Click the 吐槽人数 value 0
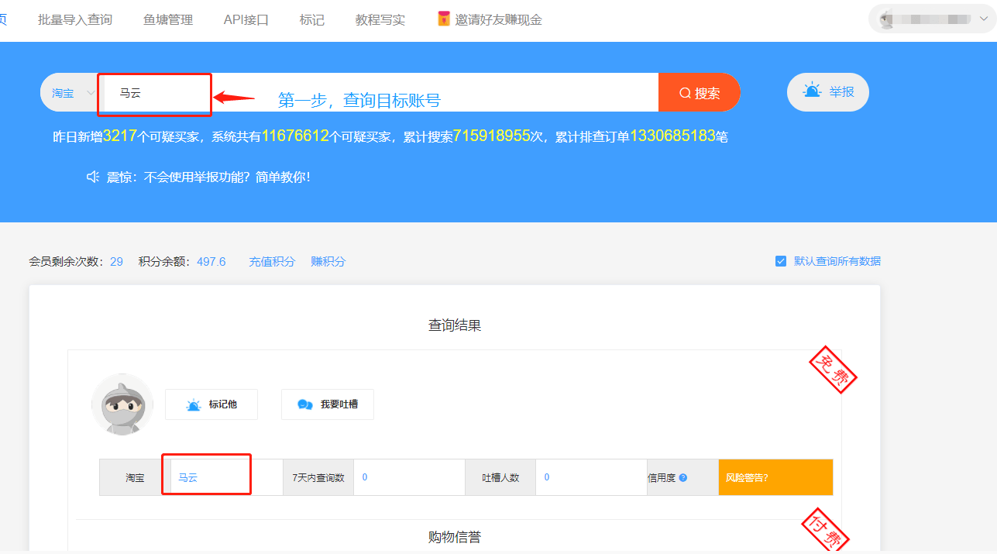The height and width of the screenshot is (554, 997). pyautogui.click(x=547, y=477)
